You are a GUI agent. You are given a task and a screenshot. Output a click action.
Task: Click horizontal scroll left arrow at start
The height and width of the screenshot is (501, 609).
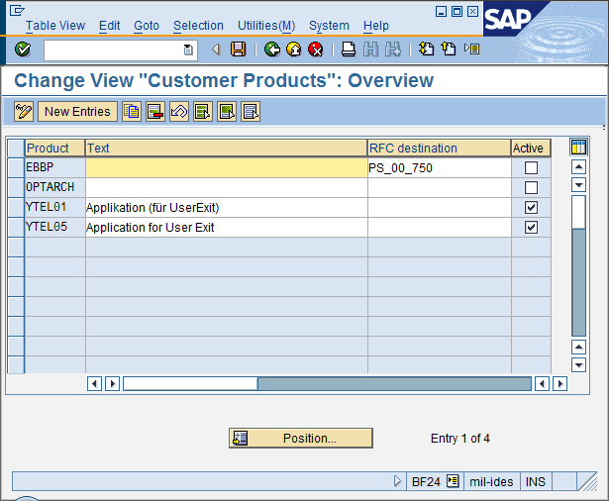94,384
